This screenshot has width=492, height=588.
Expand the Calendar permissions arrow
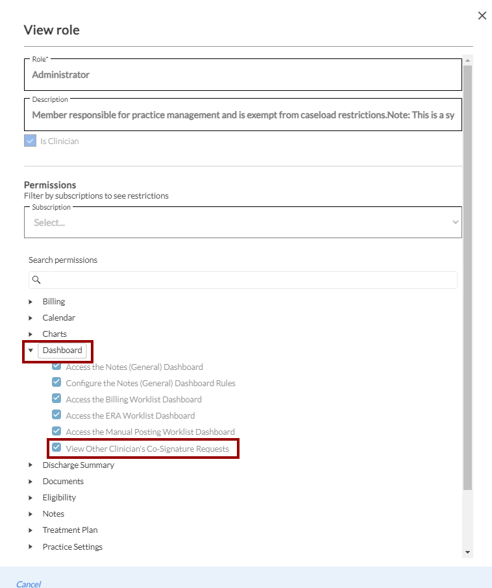click(31, 318)
